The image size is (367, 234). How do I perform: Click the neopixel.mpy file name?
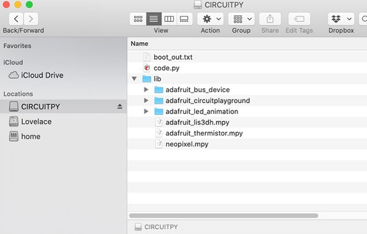(x=187, y=144)
